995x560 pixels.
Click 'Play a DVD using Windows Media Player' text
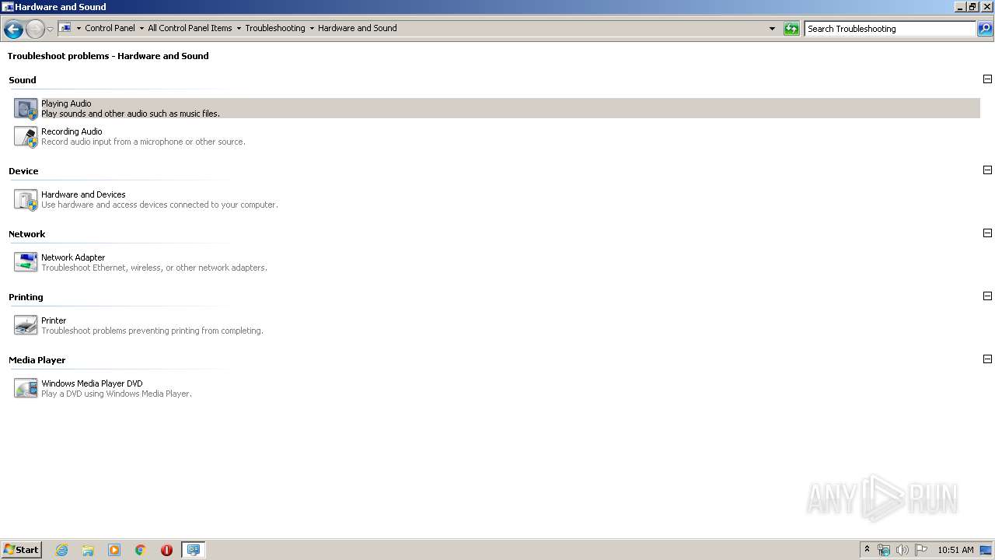[117, 394]
